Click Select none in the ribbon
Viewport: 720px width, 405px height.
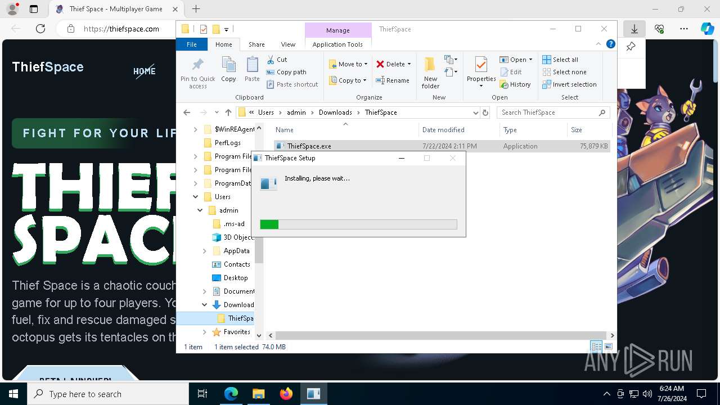coord(564,72)
